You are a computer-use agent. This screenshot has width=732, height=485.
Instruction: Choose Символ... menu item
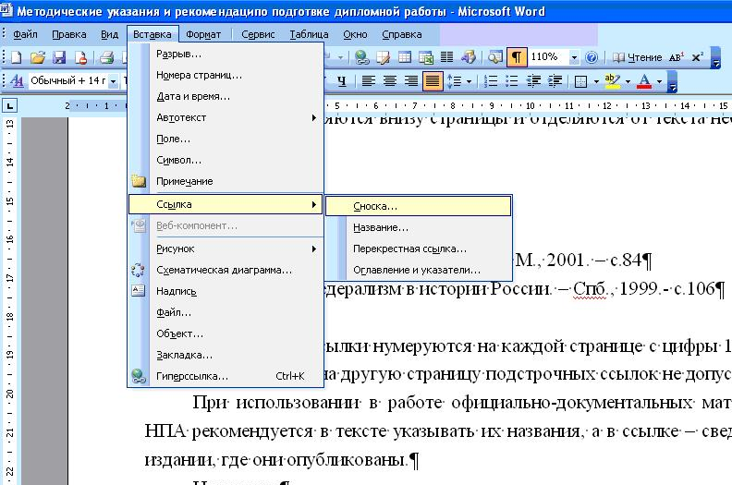[226, 160]
